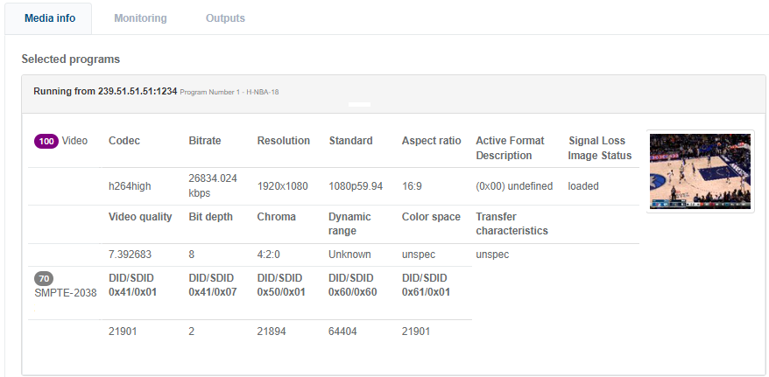The image size is (769, 377).
Task: Click the 1920x1080 resolution value
Action: [x=283, y=186]
